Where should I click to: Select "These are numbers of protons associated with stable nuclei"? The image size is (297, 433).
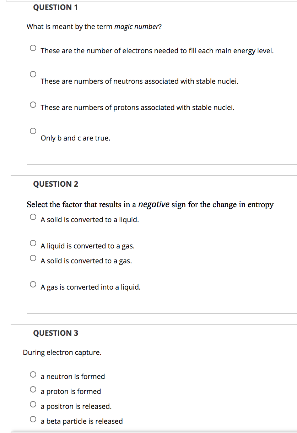tap(33, 104)
